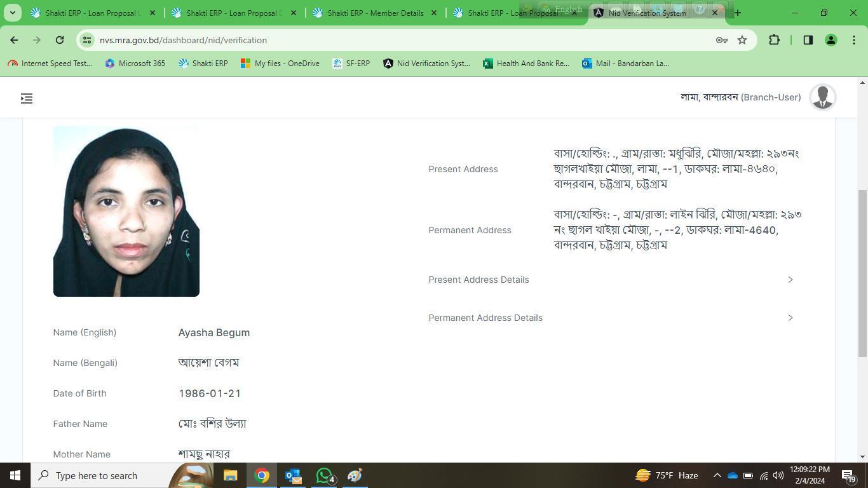Open Mail - Bandarban La... bookmark
Image resolution: width=868 pixels, height=488 pixels.
pos(626,64)
